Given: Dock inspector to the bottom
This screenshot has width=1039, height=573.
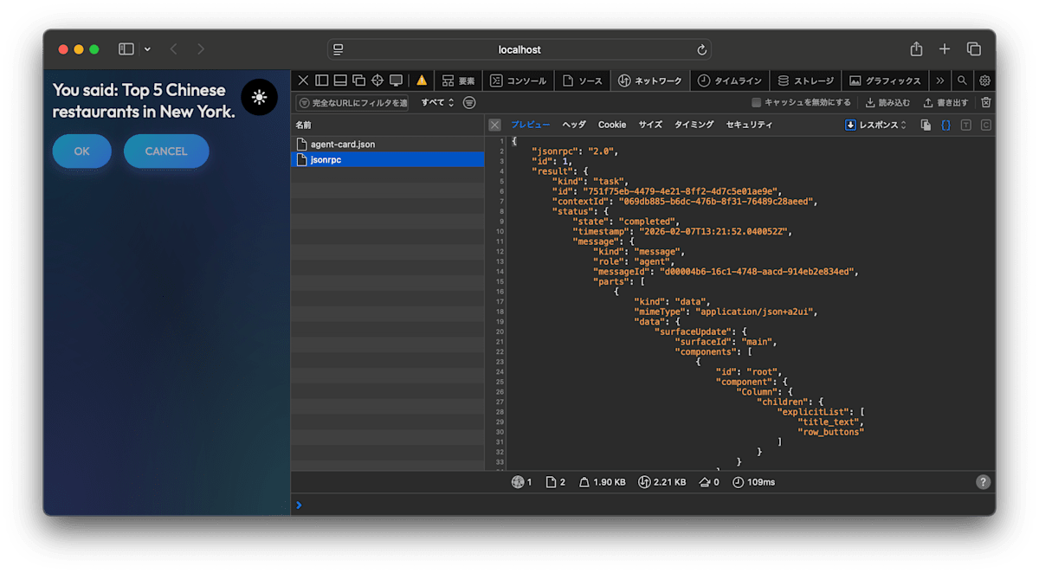Looking at the screenshot, I should click(340, 80).
